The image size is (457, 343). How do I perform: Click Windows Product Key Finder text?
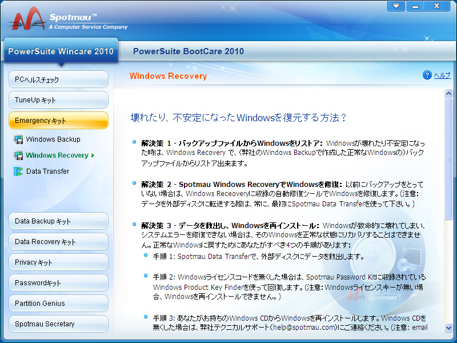[x=198, y=288]
